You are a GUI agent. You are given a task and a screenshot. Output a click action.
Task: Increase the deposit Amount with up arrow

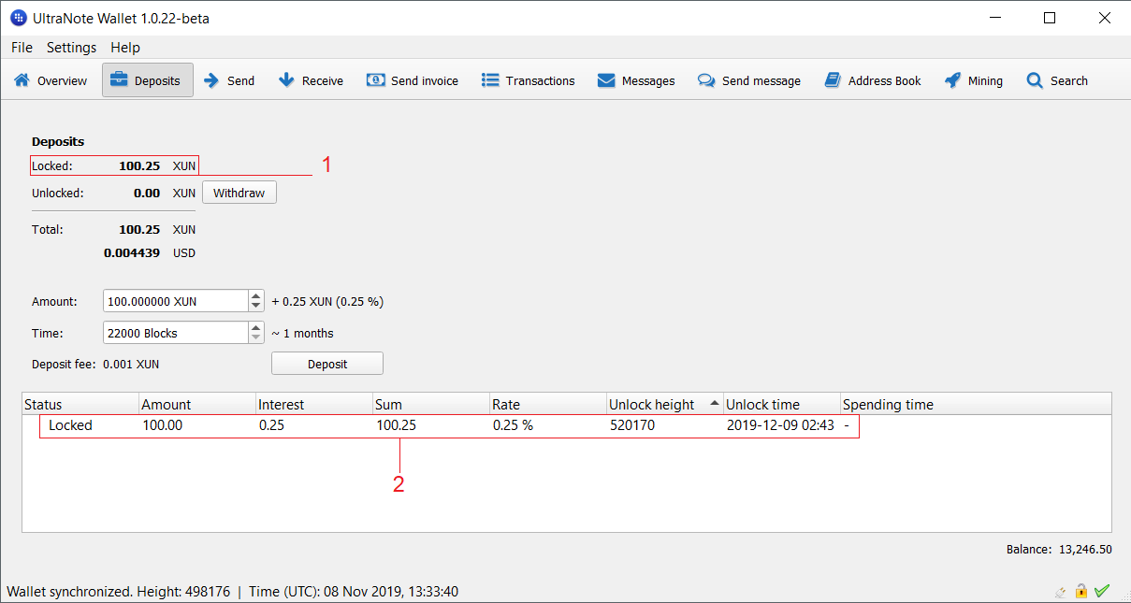pyautogui.click(x=256, y=296)
